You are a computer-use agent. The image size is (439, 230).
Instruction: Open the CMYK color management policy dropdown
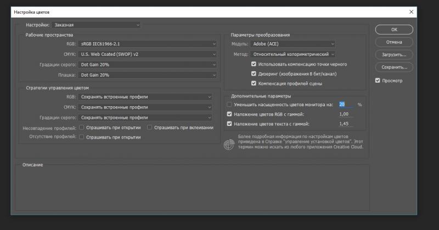pos(145,107)
